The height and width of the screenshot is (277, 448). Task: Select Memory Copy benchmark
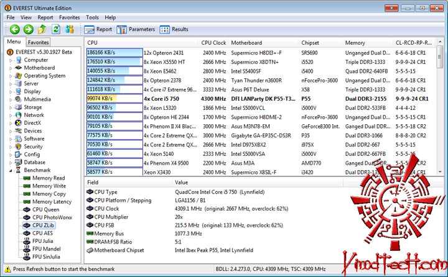pos(49,194)
